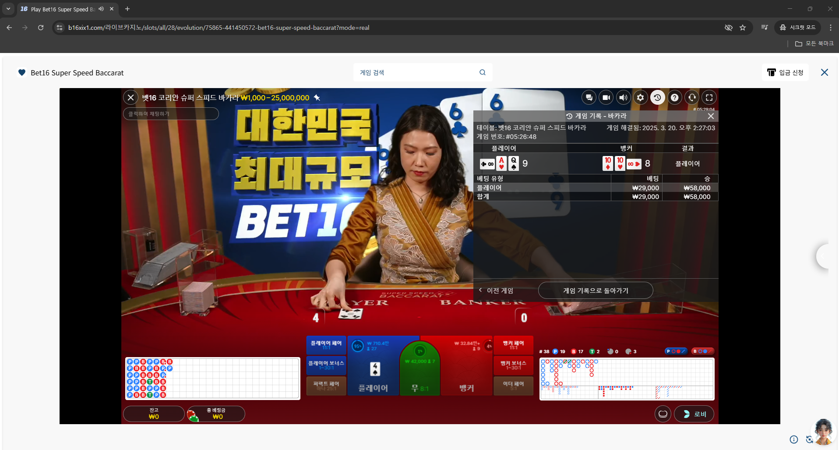This screenshot has width=839, height=450.
Task: Open the support avatar chat widget
Action: click(x=823, y=432)
